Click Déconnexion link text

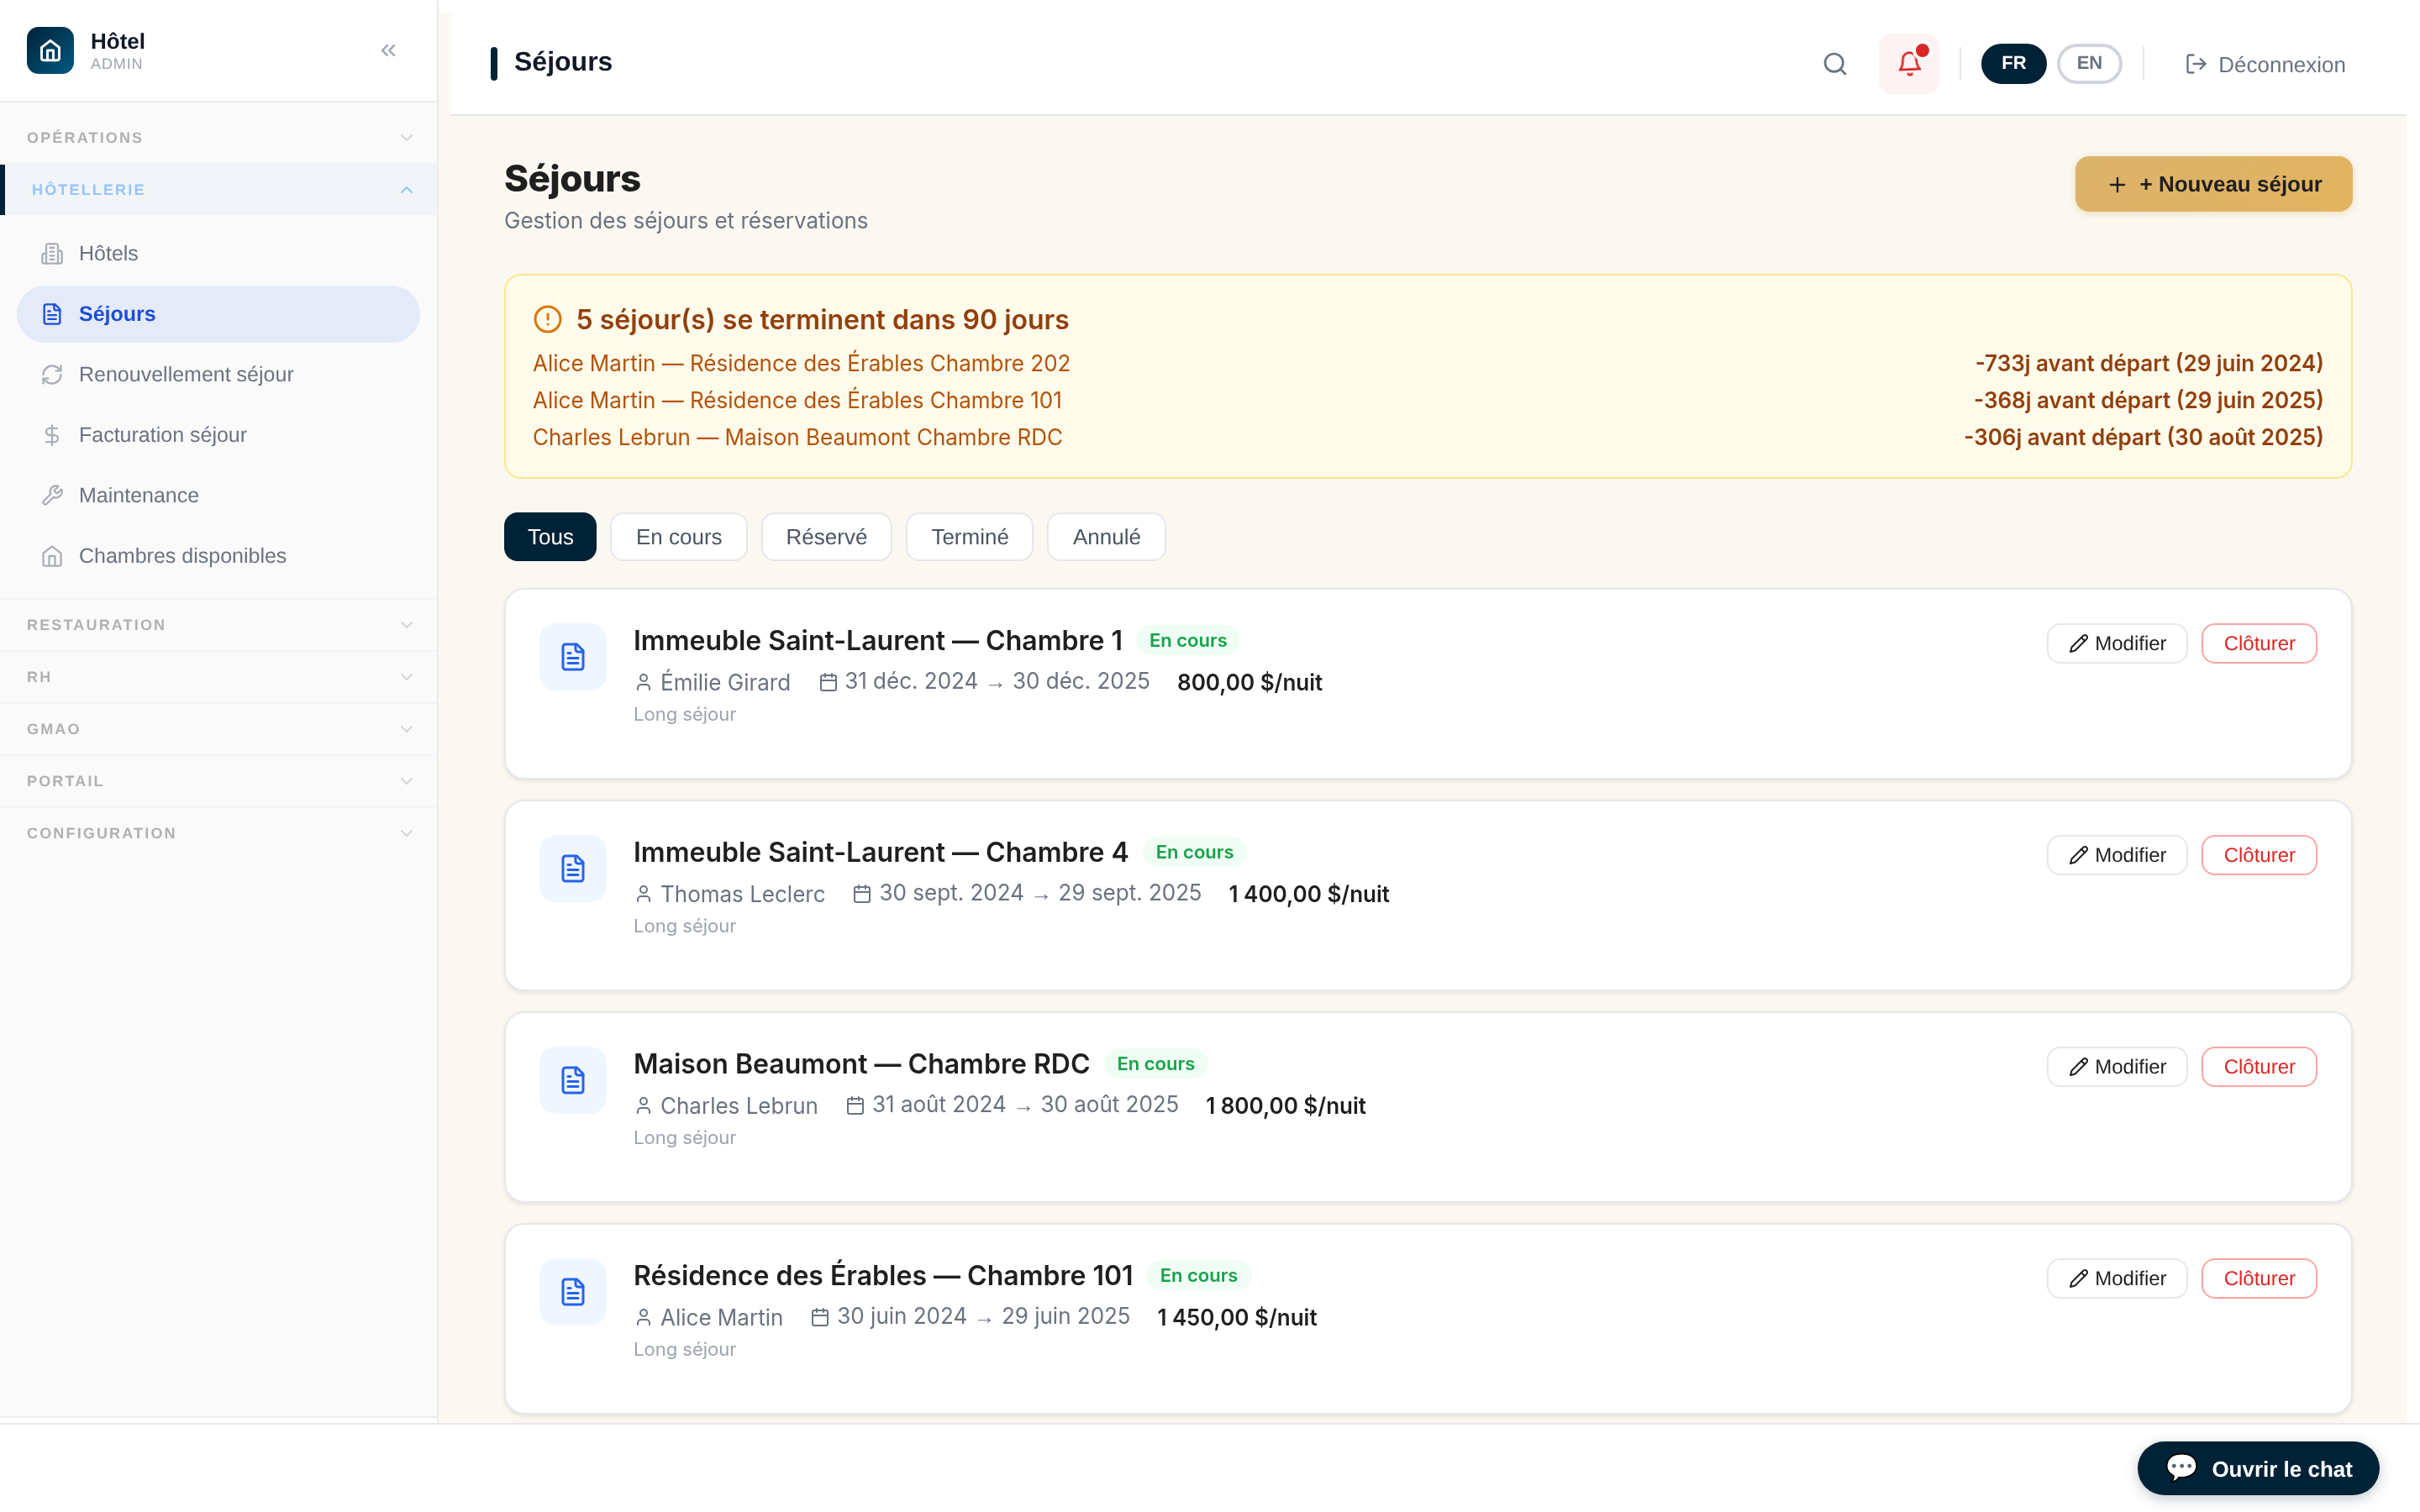coord(2281,65)
